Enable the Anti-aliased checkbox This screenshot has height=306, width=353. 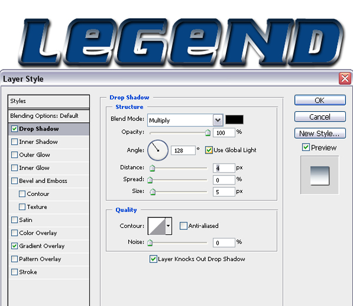click(184, 225)
